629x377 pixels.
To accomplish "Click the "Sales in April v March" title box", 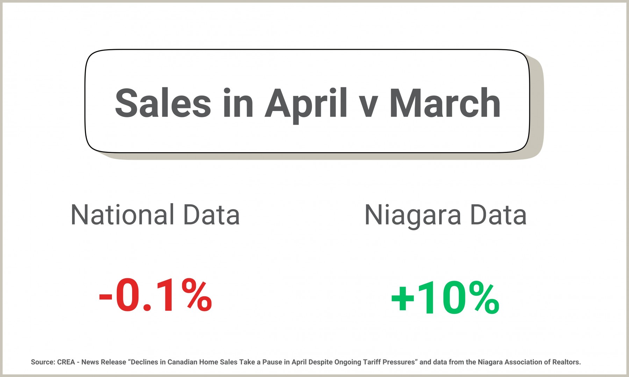I will click(307, 101).
